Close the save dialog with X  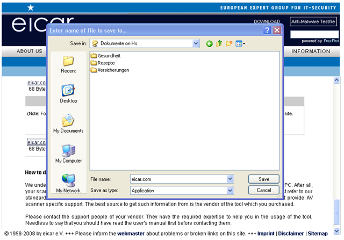coord(277,30)
